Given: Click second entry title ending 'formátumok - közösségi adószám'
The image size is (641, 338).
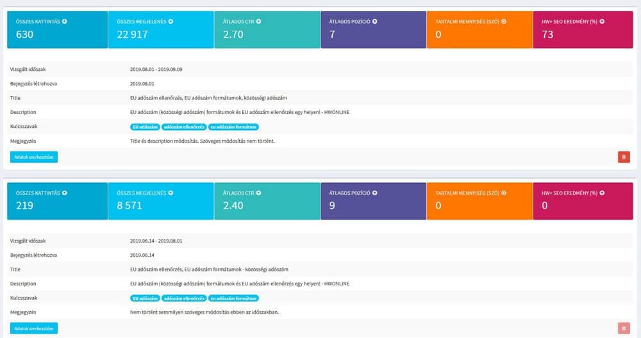Looking at the screenshot, I should coord(210,270).
